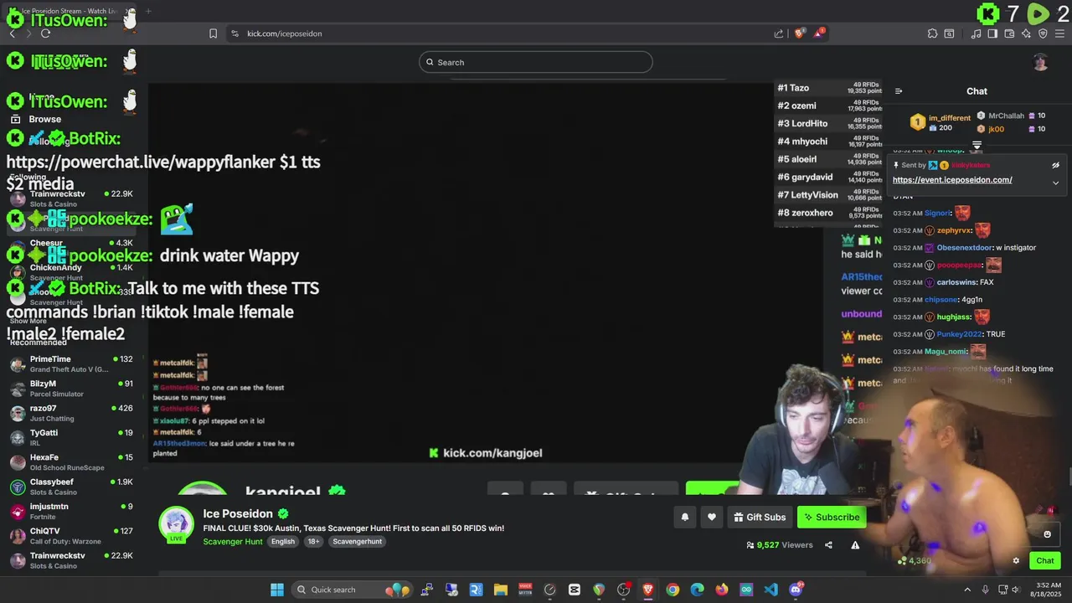
Task: Open the emote picker smiley icon
Action: click(1047, 534)
